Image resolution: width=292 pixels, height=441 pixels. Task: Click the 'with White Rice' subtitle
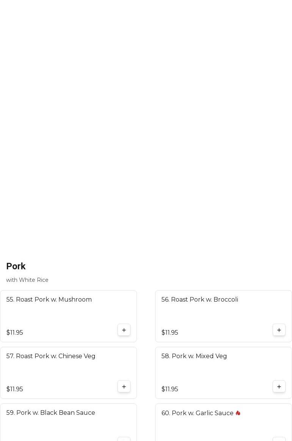tap(27, 280)
